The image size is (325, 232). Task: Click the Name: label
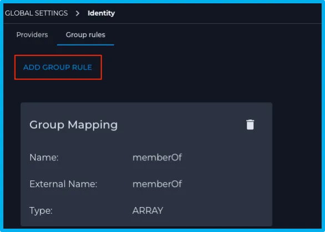pos(44,157)
